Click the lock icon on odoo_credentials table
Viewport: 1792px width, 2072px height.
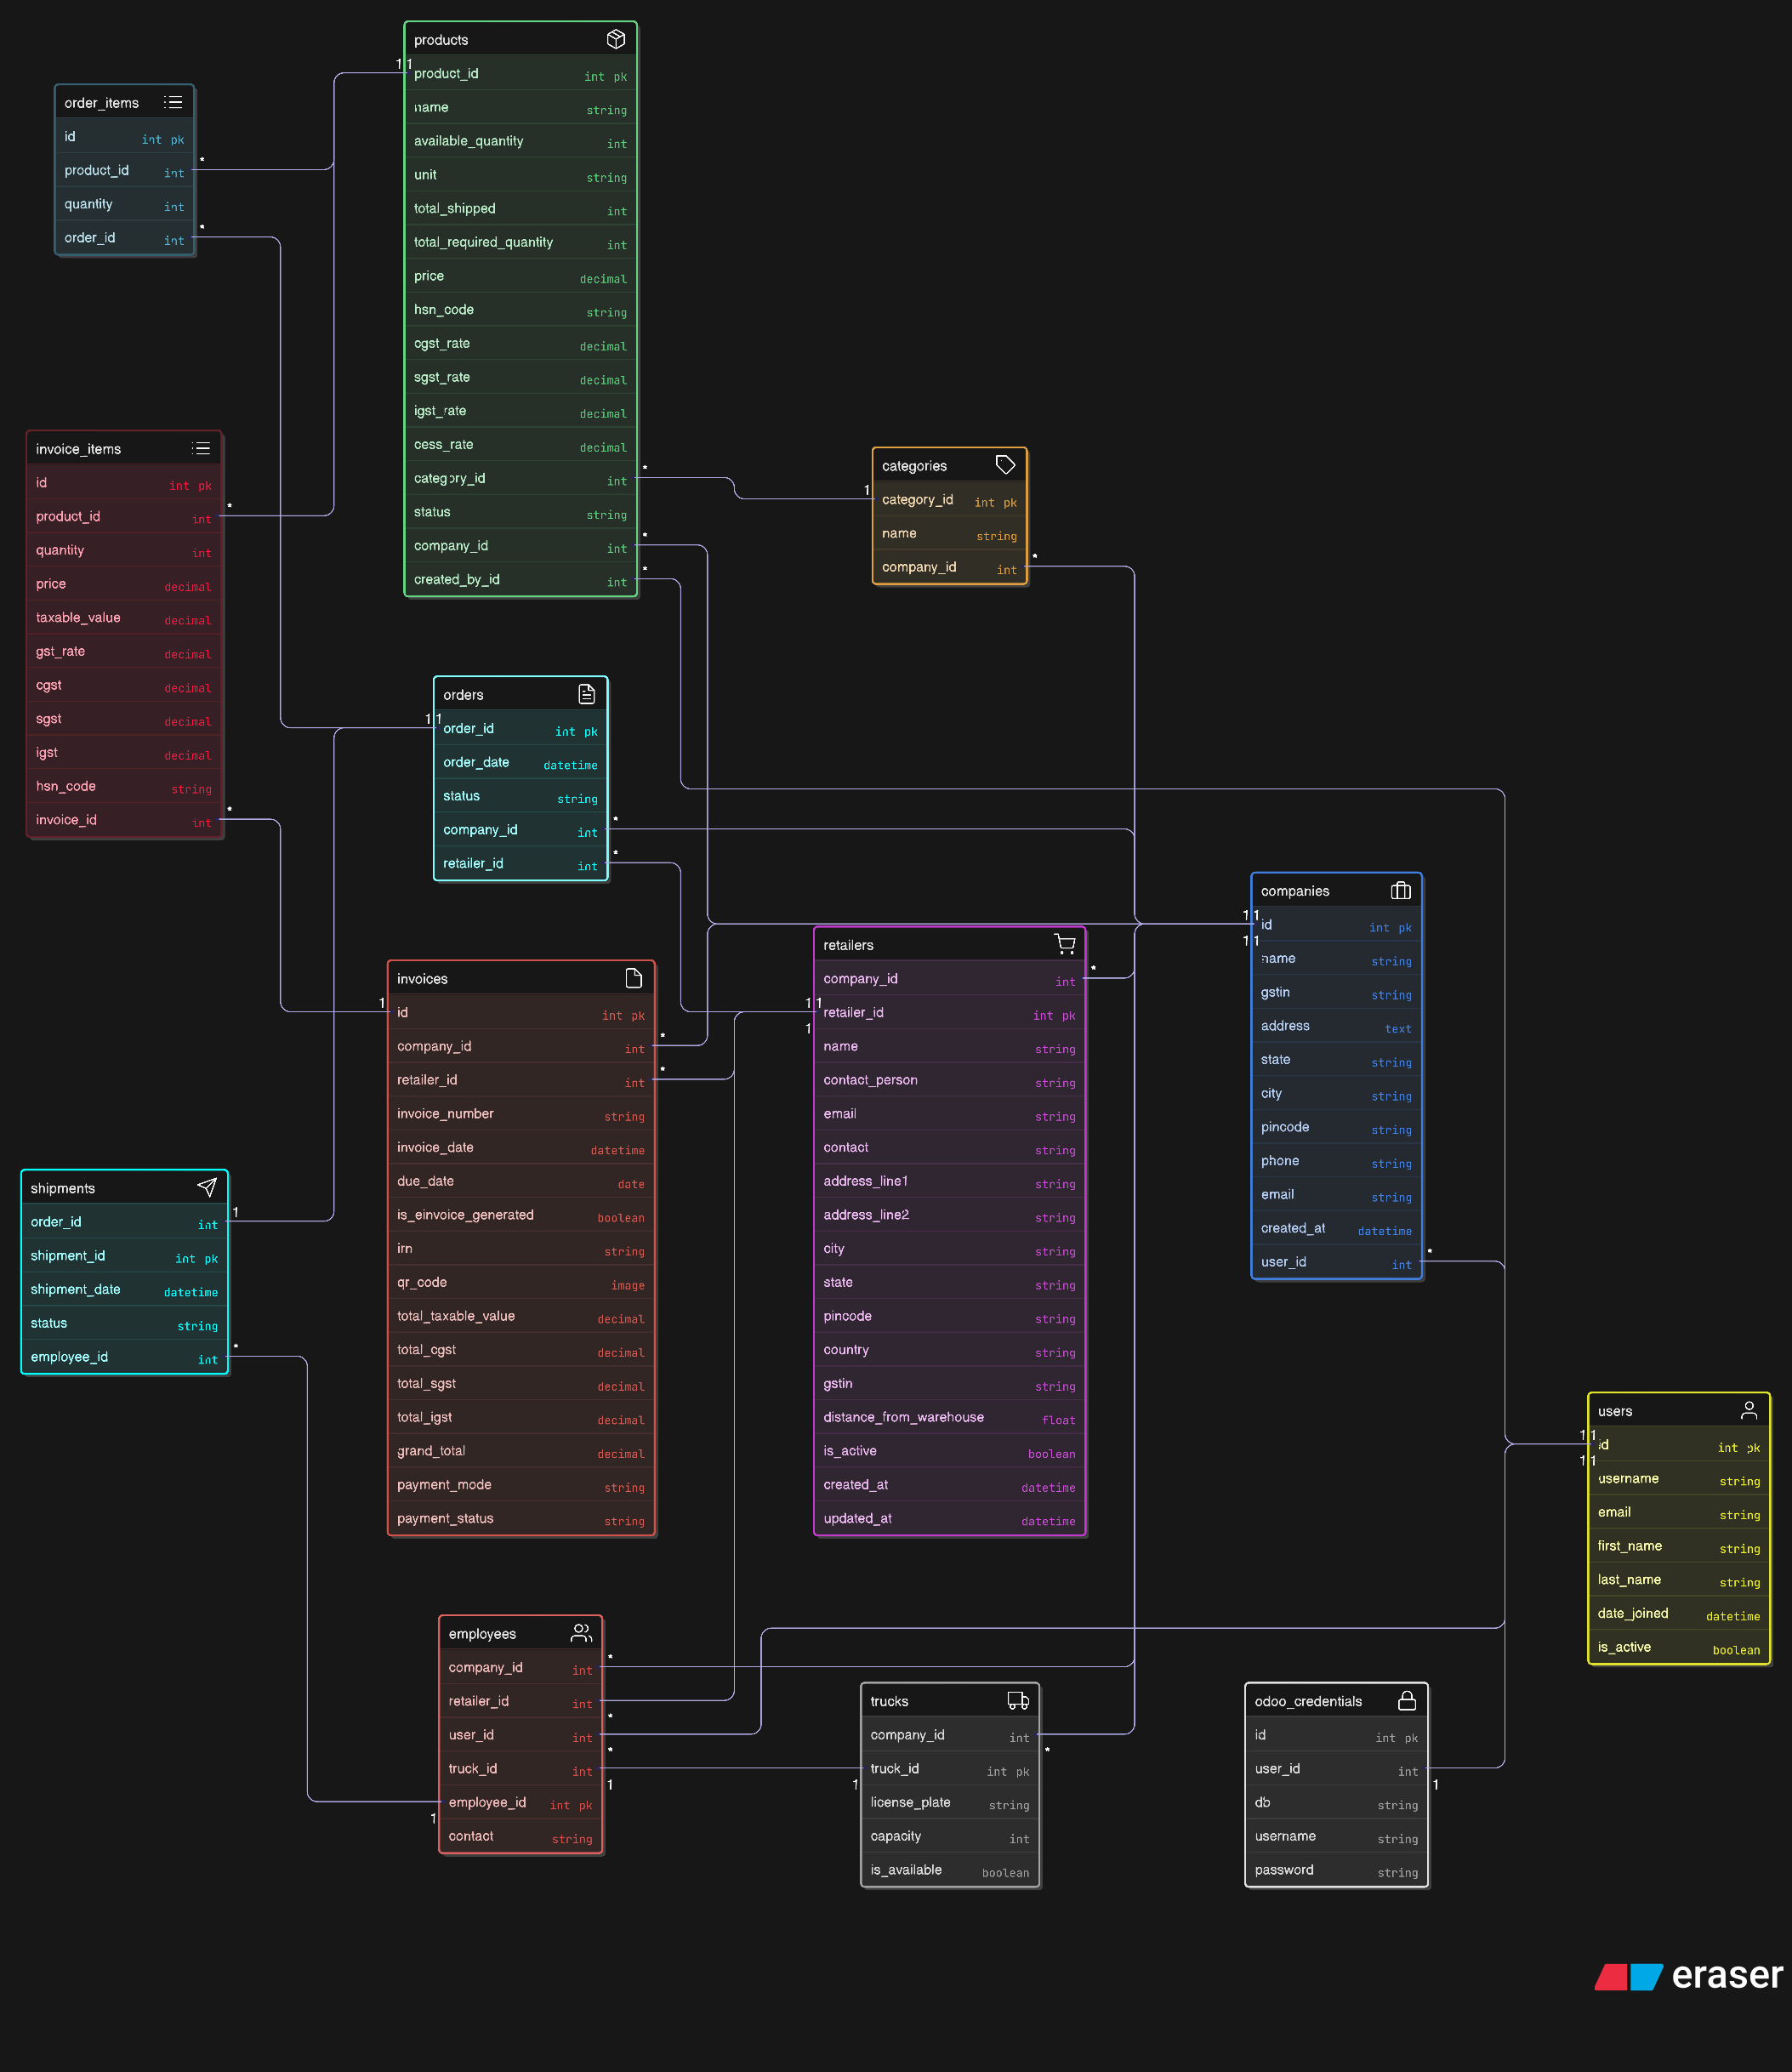point(1406,1700)
